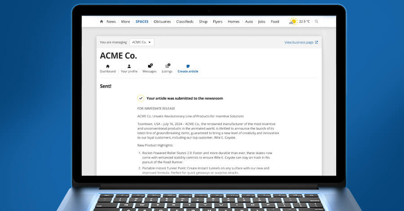Click the 'New Product Highlights:' line
The width and height of the screenshot is (404, 211).
(x=155, y=145)
